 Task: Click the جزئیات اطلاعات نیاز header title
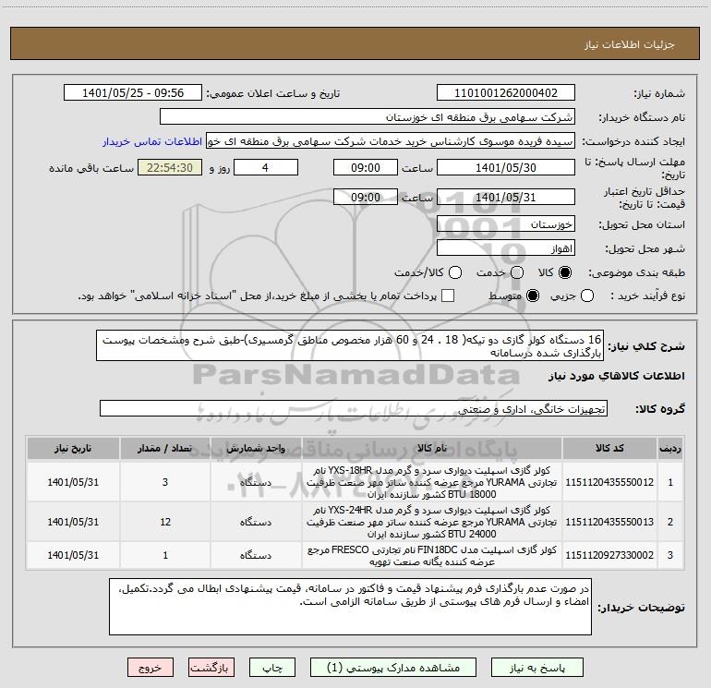(x=630, y=44)
